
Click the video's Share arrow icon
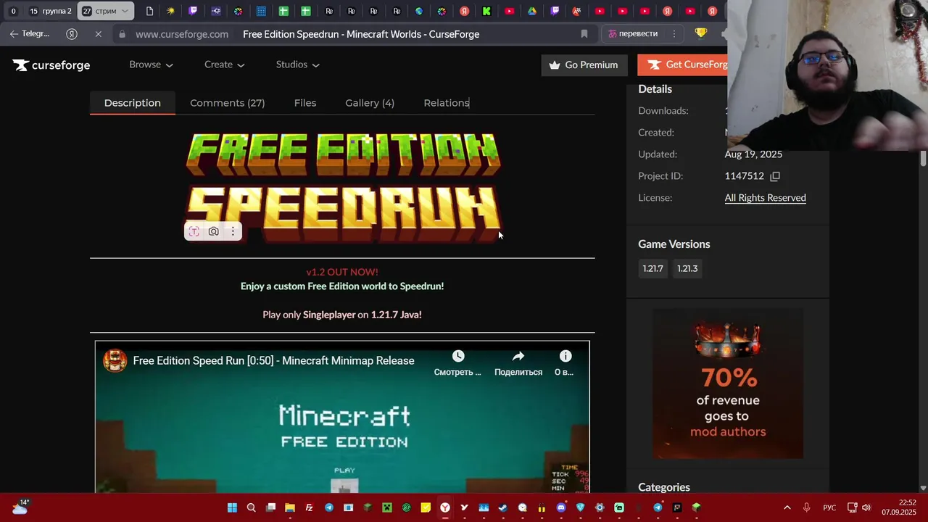pyautogui.click(x=518, y=356)
